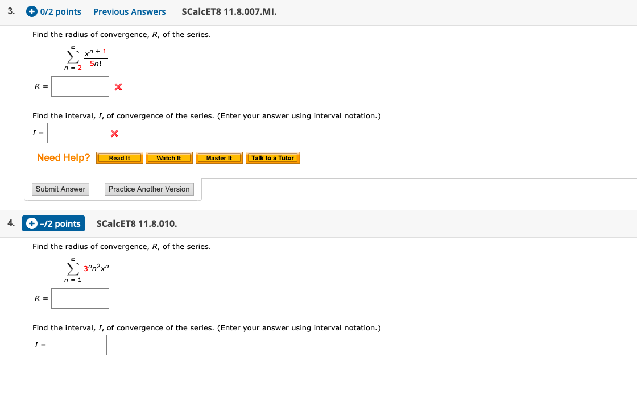Click Practice Another Version

point(149,189)
